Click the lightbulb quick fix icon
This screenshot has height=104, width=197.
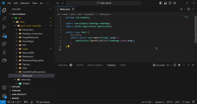click(x=68, y=47)
